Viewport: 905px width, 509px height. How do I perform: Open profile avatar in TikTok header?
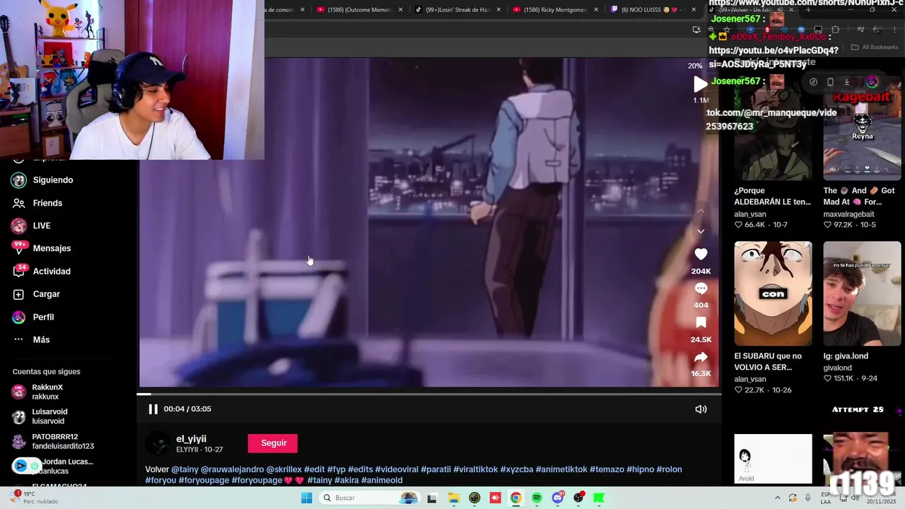pos(872,82)
